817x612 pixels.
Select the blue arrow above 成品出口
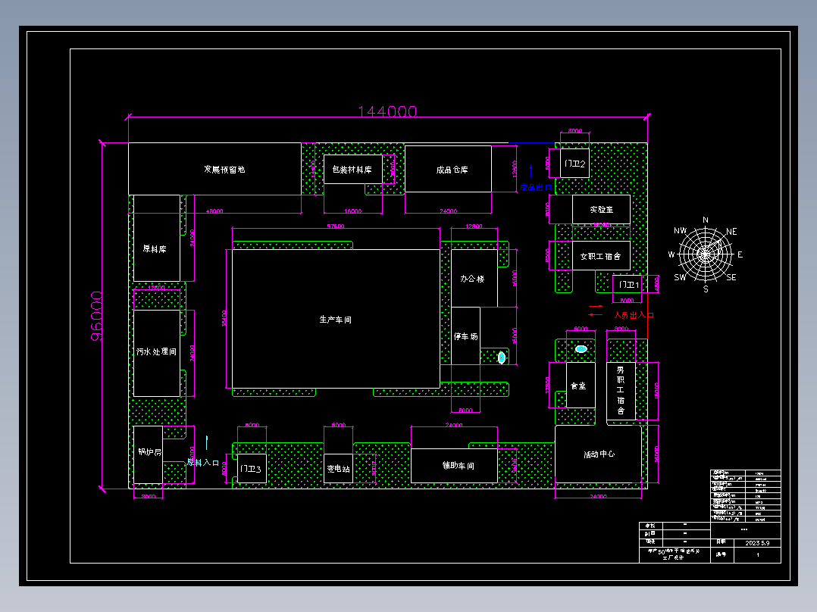click(x=531, y=171)
